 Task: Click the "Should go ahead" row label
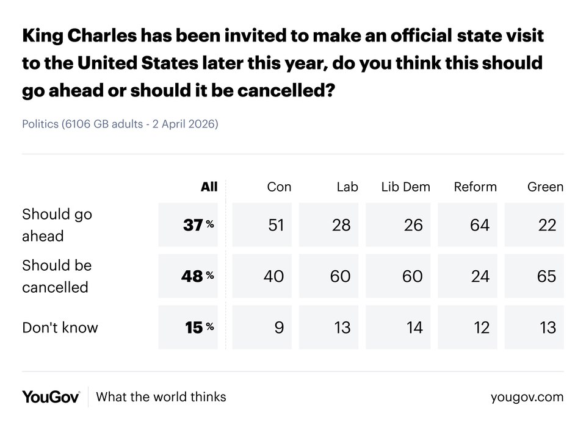click(x=57, y=225)
